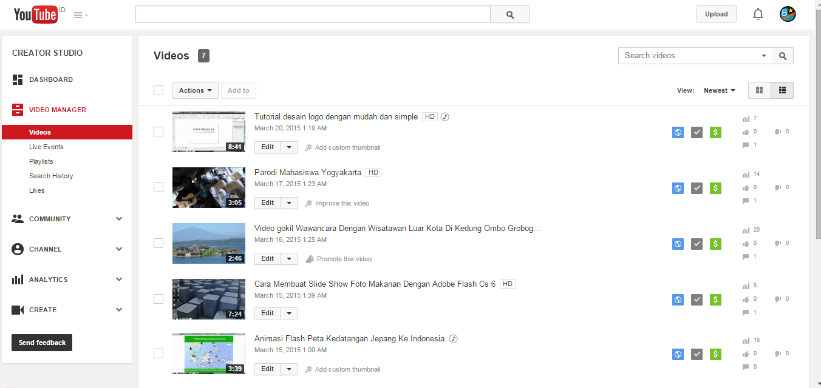This screenshot has width=821, height=388.
Task: Check the select-all videos checkbox
Action: coord(158,90)
